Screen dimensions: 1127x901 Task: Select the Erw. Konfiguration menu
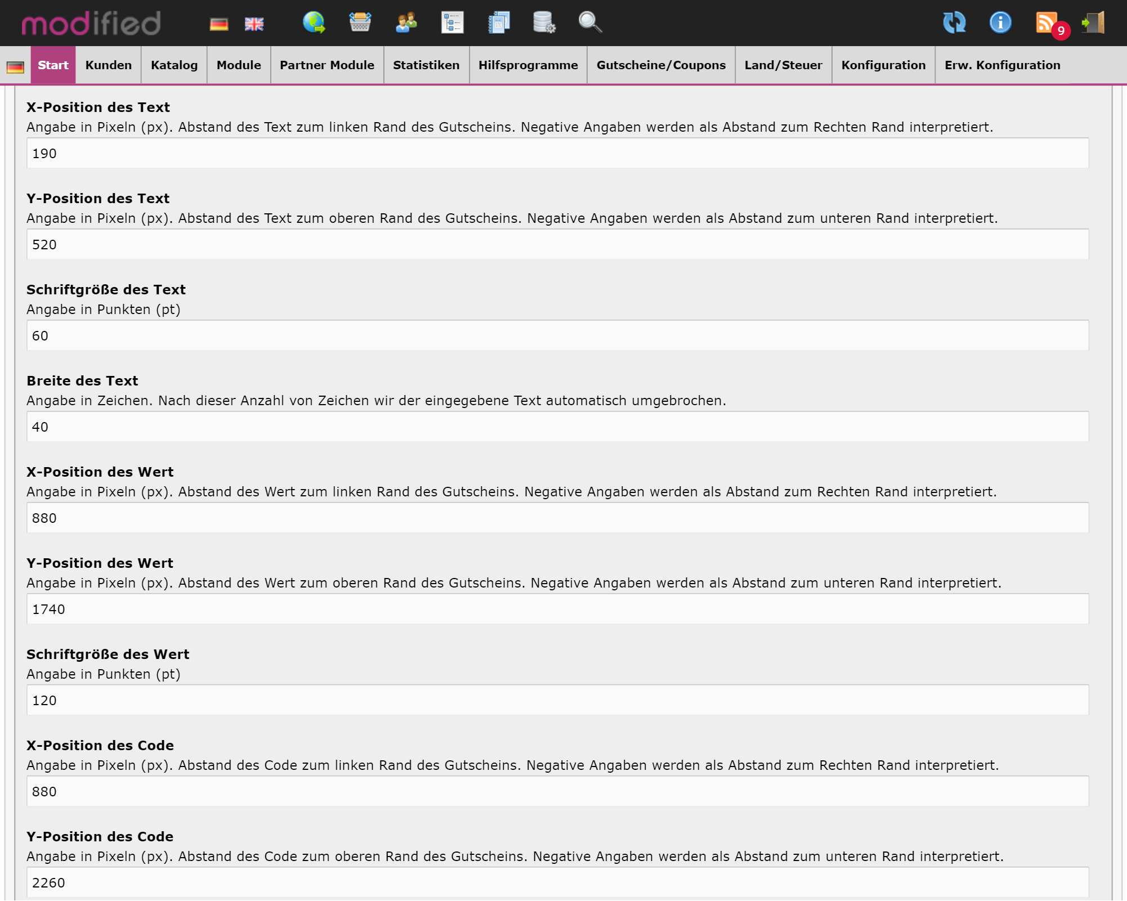point(1002,65)
